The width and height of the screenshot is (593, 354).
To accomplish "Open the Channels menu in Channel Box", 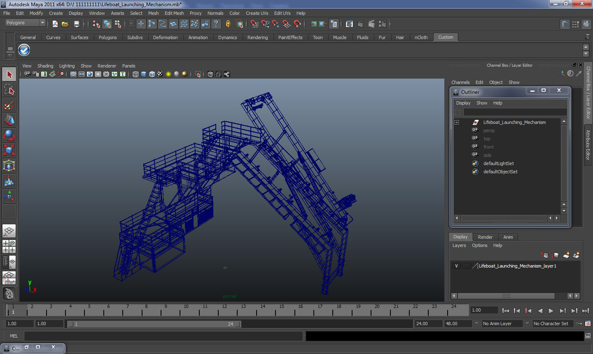I will coord(460,82).
